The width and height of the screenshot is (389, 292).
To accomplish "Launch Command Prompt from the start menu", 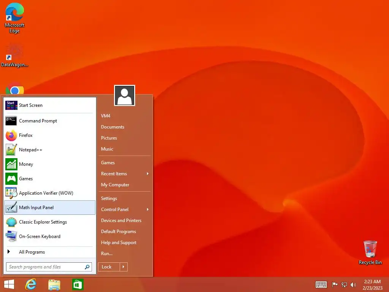I will click(x=50, y=121).
